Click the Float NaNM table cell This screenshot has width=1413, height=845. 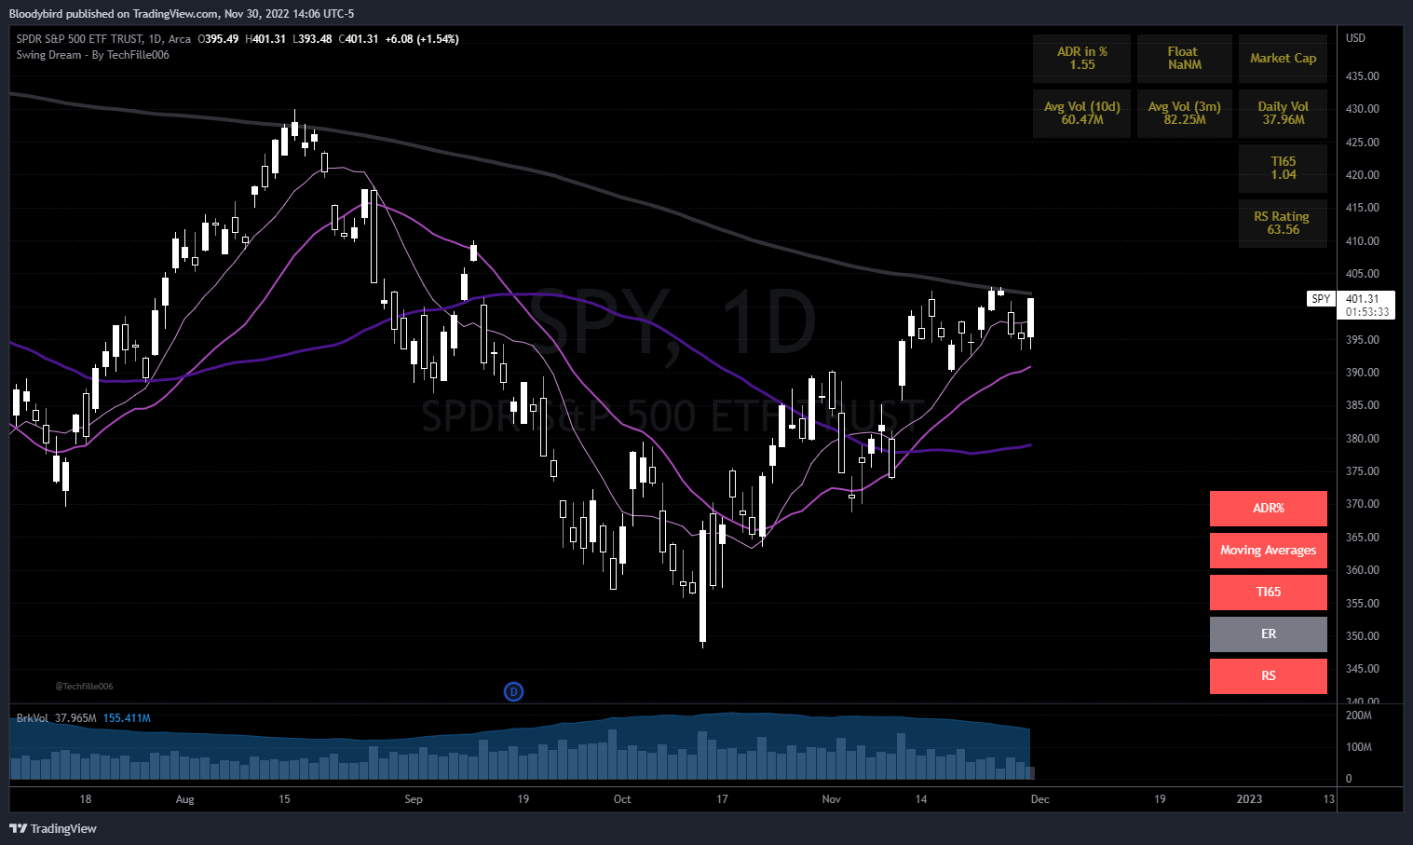click(1184, 59)
